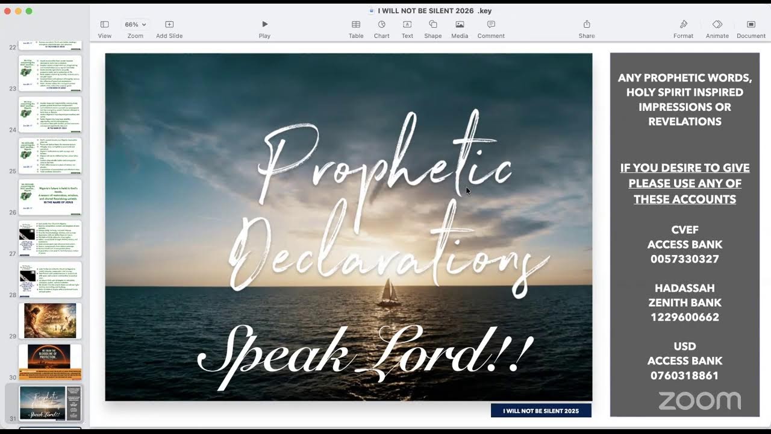
Task: Select slide 29 thumbnail in navigator
Action: click(x=50, y=321)
